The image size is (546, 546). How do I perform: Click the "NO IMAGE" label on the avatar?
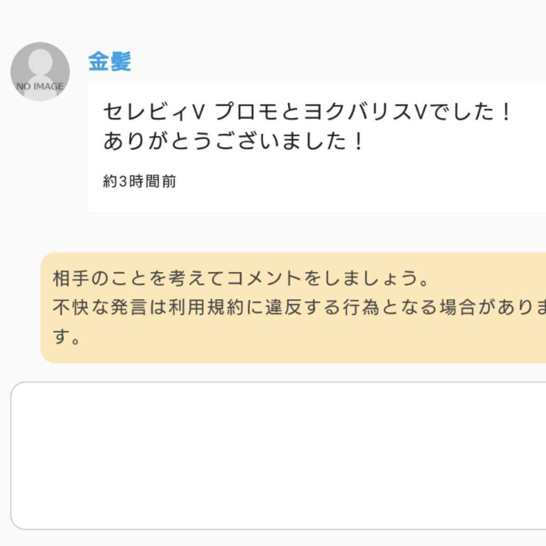(40, 87)
